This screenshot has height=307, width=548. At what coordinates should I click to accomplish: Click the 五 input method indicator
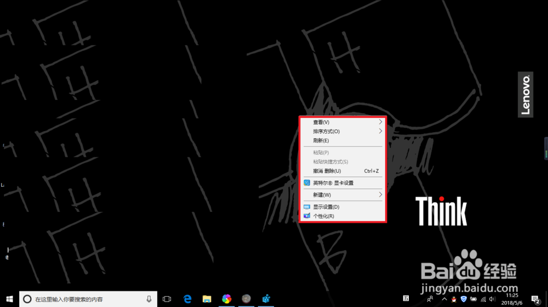(406, 298)
